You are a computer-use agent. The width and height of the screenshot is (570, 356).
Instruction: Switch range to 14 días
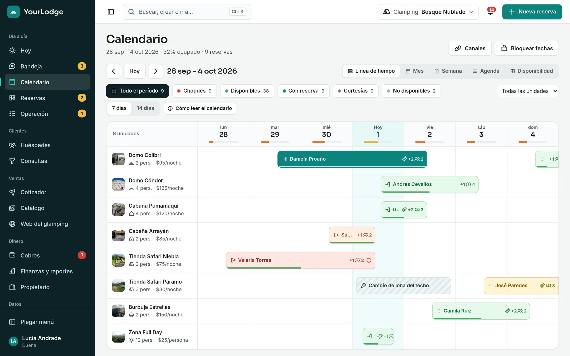point(145,108)
